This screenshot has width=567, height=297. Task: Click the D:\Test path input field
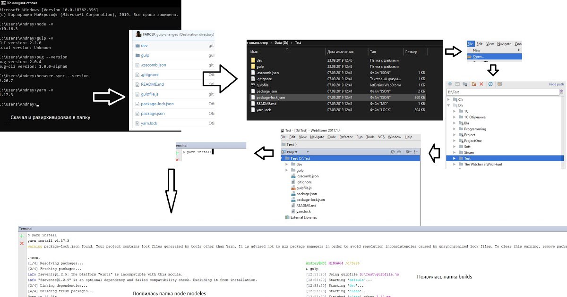pos(502,92)
